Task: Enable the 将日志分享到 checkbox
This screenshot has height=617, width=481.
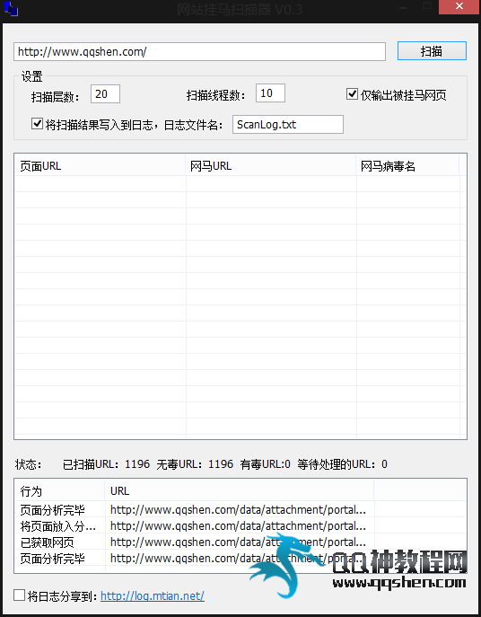Action: [x=19, y=595]
